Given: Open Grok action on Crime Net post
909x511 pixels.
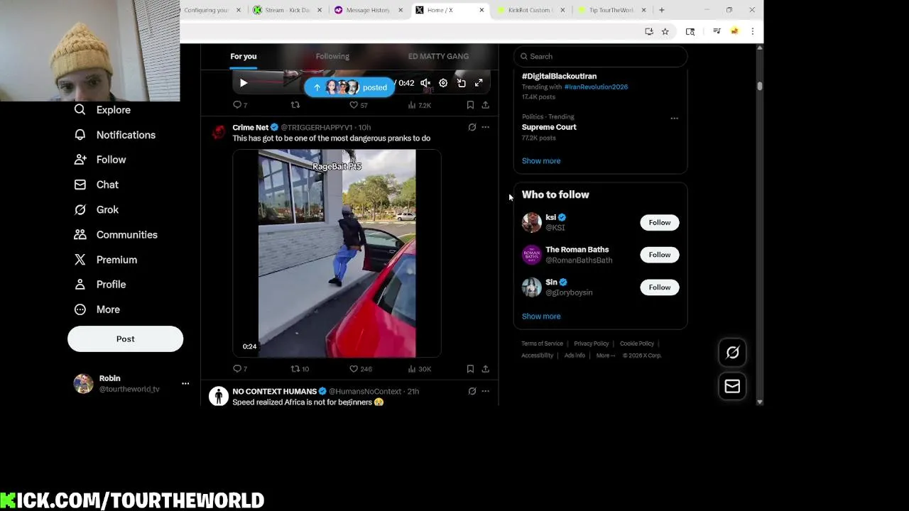Looking at the screenshot, I should pyautogui.click(x=472, y=127).
